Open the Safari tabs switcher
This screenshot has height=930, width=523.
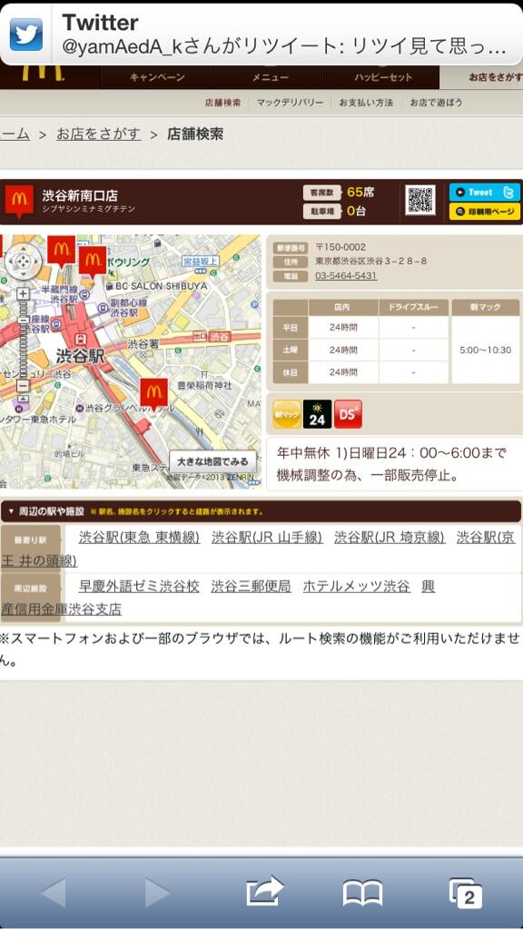[x=466, y=893]
